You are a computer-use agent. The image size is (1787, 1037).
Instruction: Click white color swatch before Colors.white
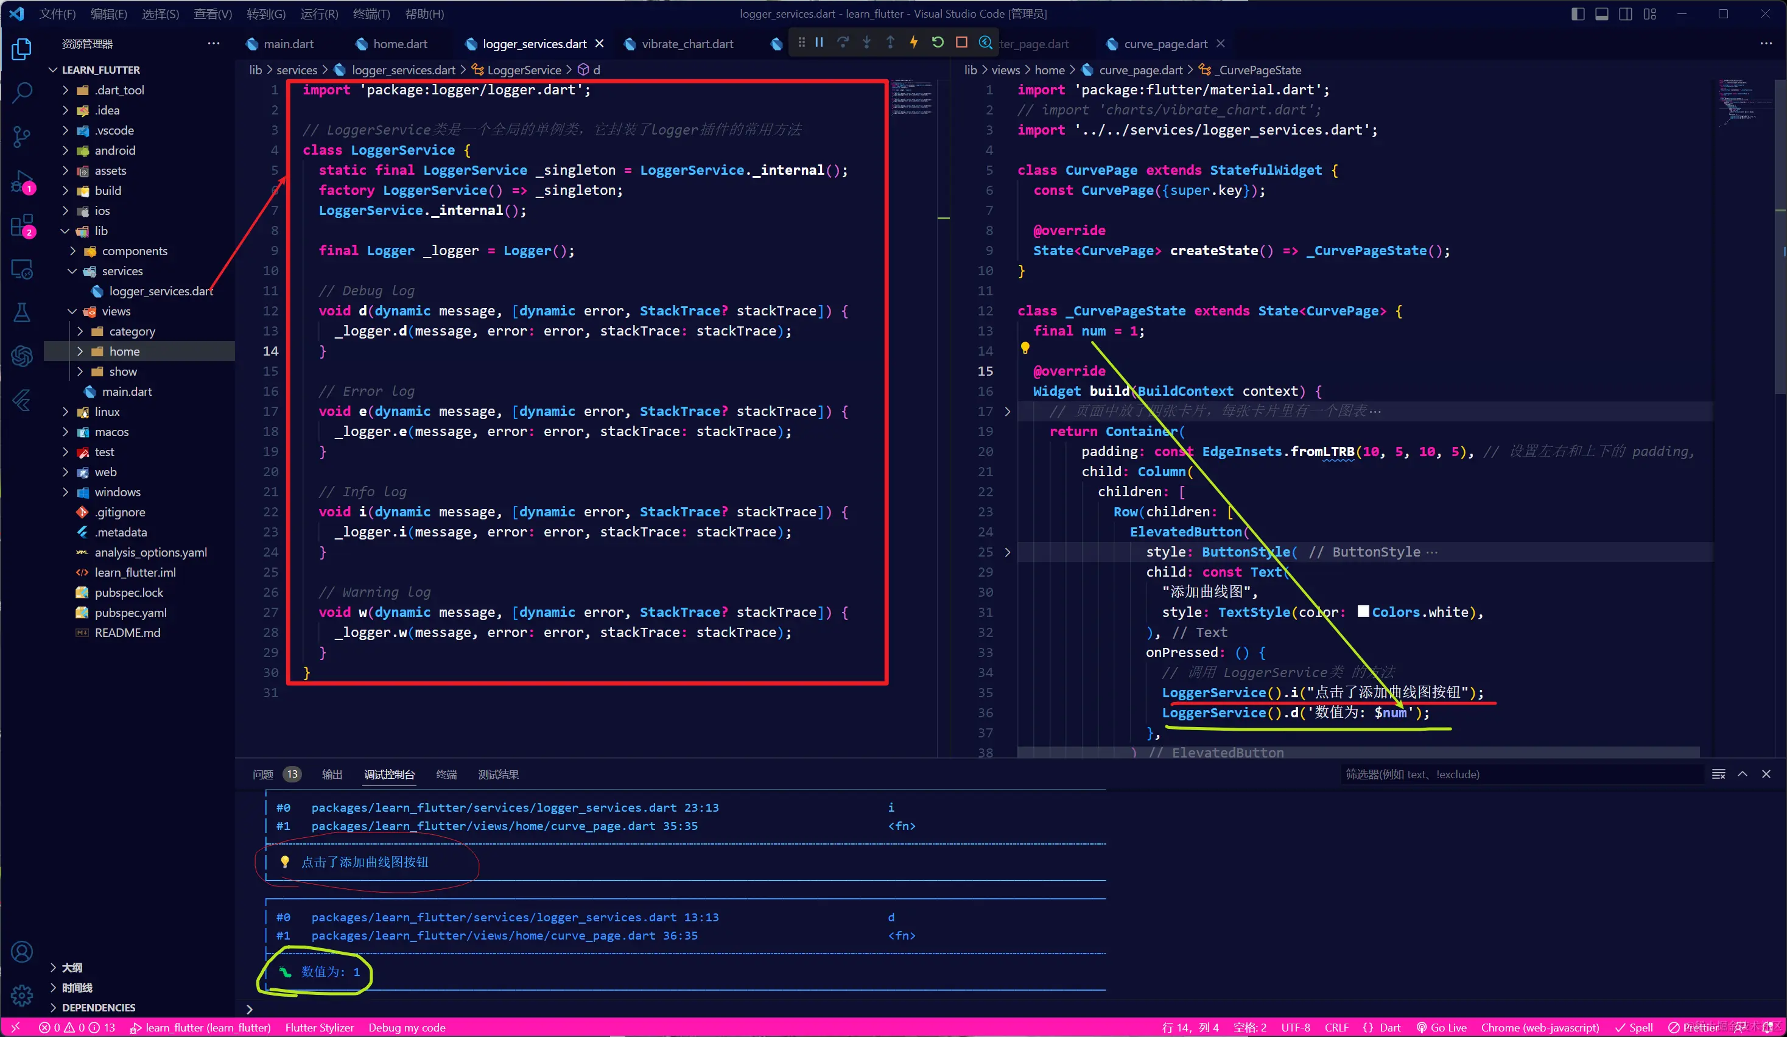point(1363,611)
